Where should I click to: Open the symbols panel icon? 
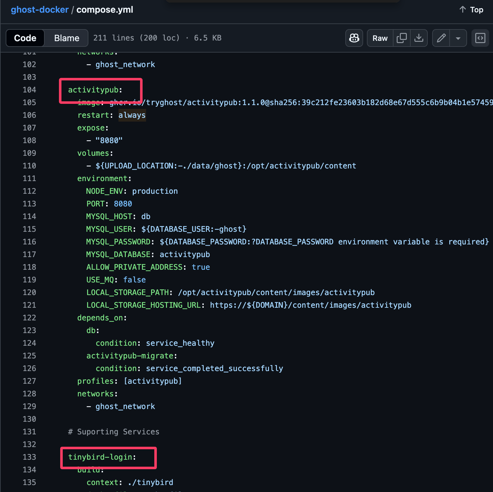pos(480,38)
